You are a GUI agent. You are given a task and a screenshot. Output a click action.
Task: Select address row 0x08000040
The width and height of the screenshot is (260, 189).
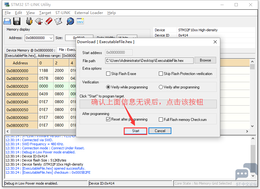[21, 102]
